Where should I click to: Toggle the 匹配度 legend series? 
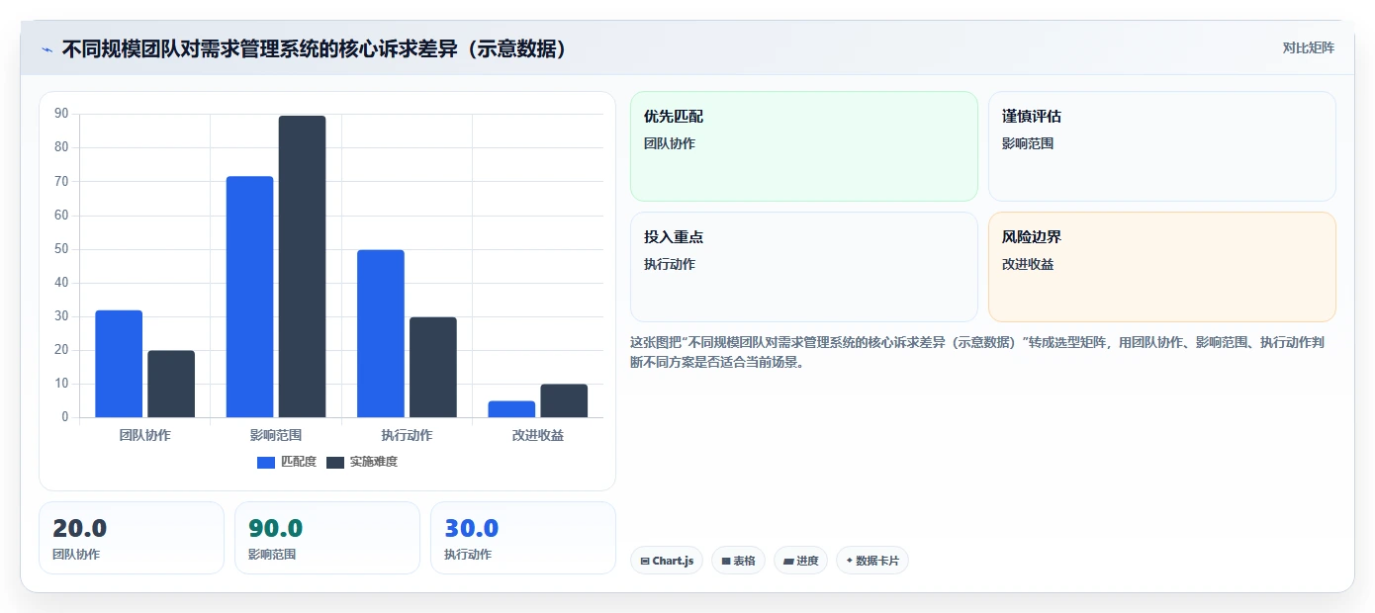pyautogui.click(x=287, y=462)
